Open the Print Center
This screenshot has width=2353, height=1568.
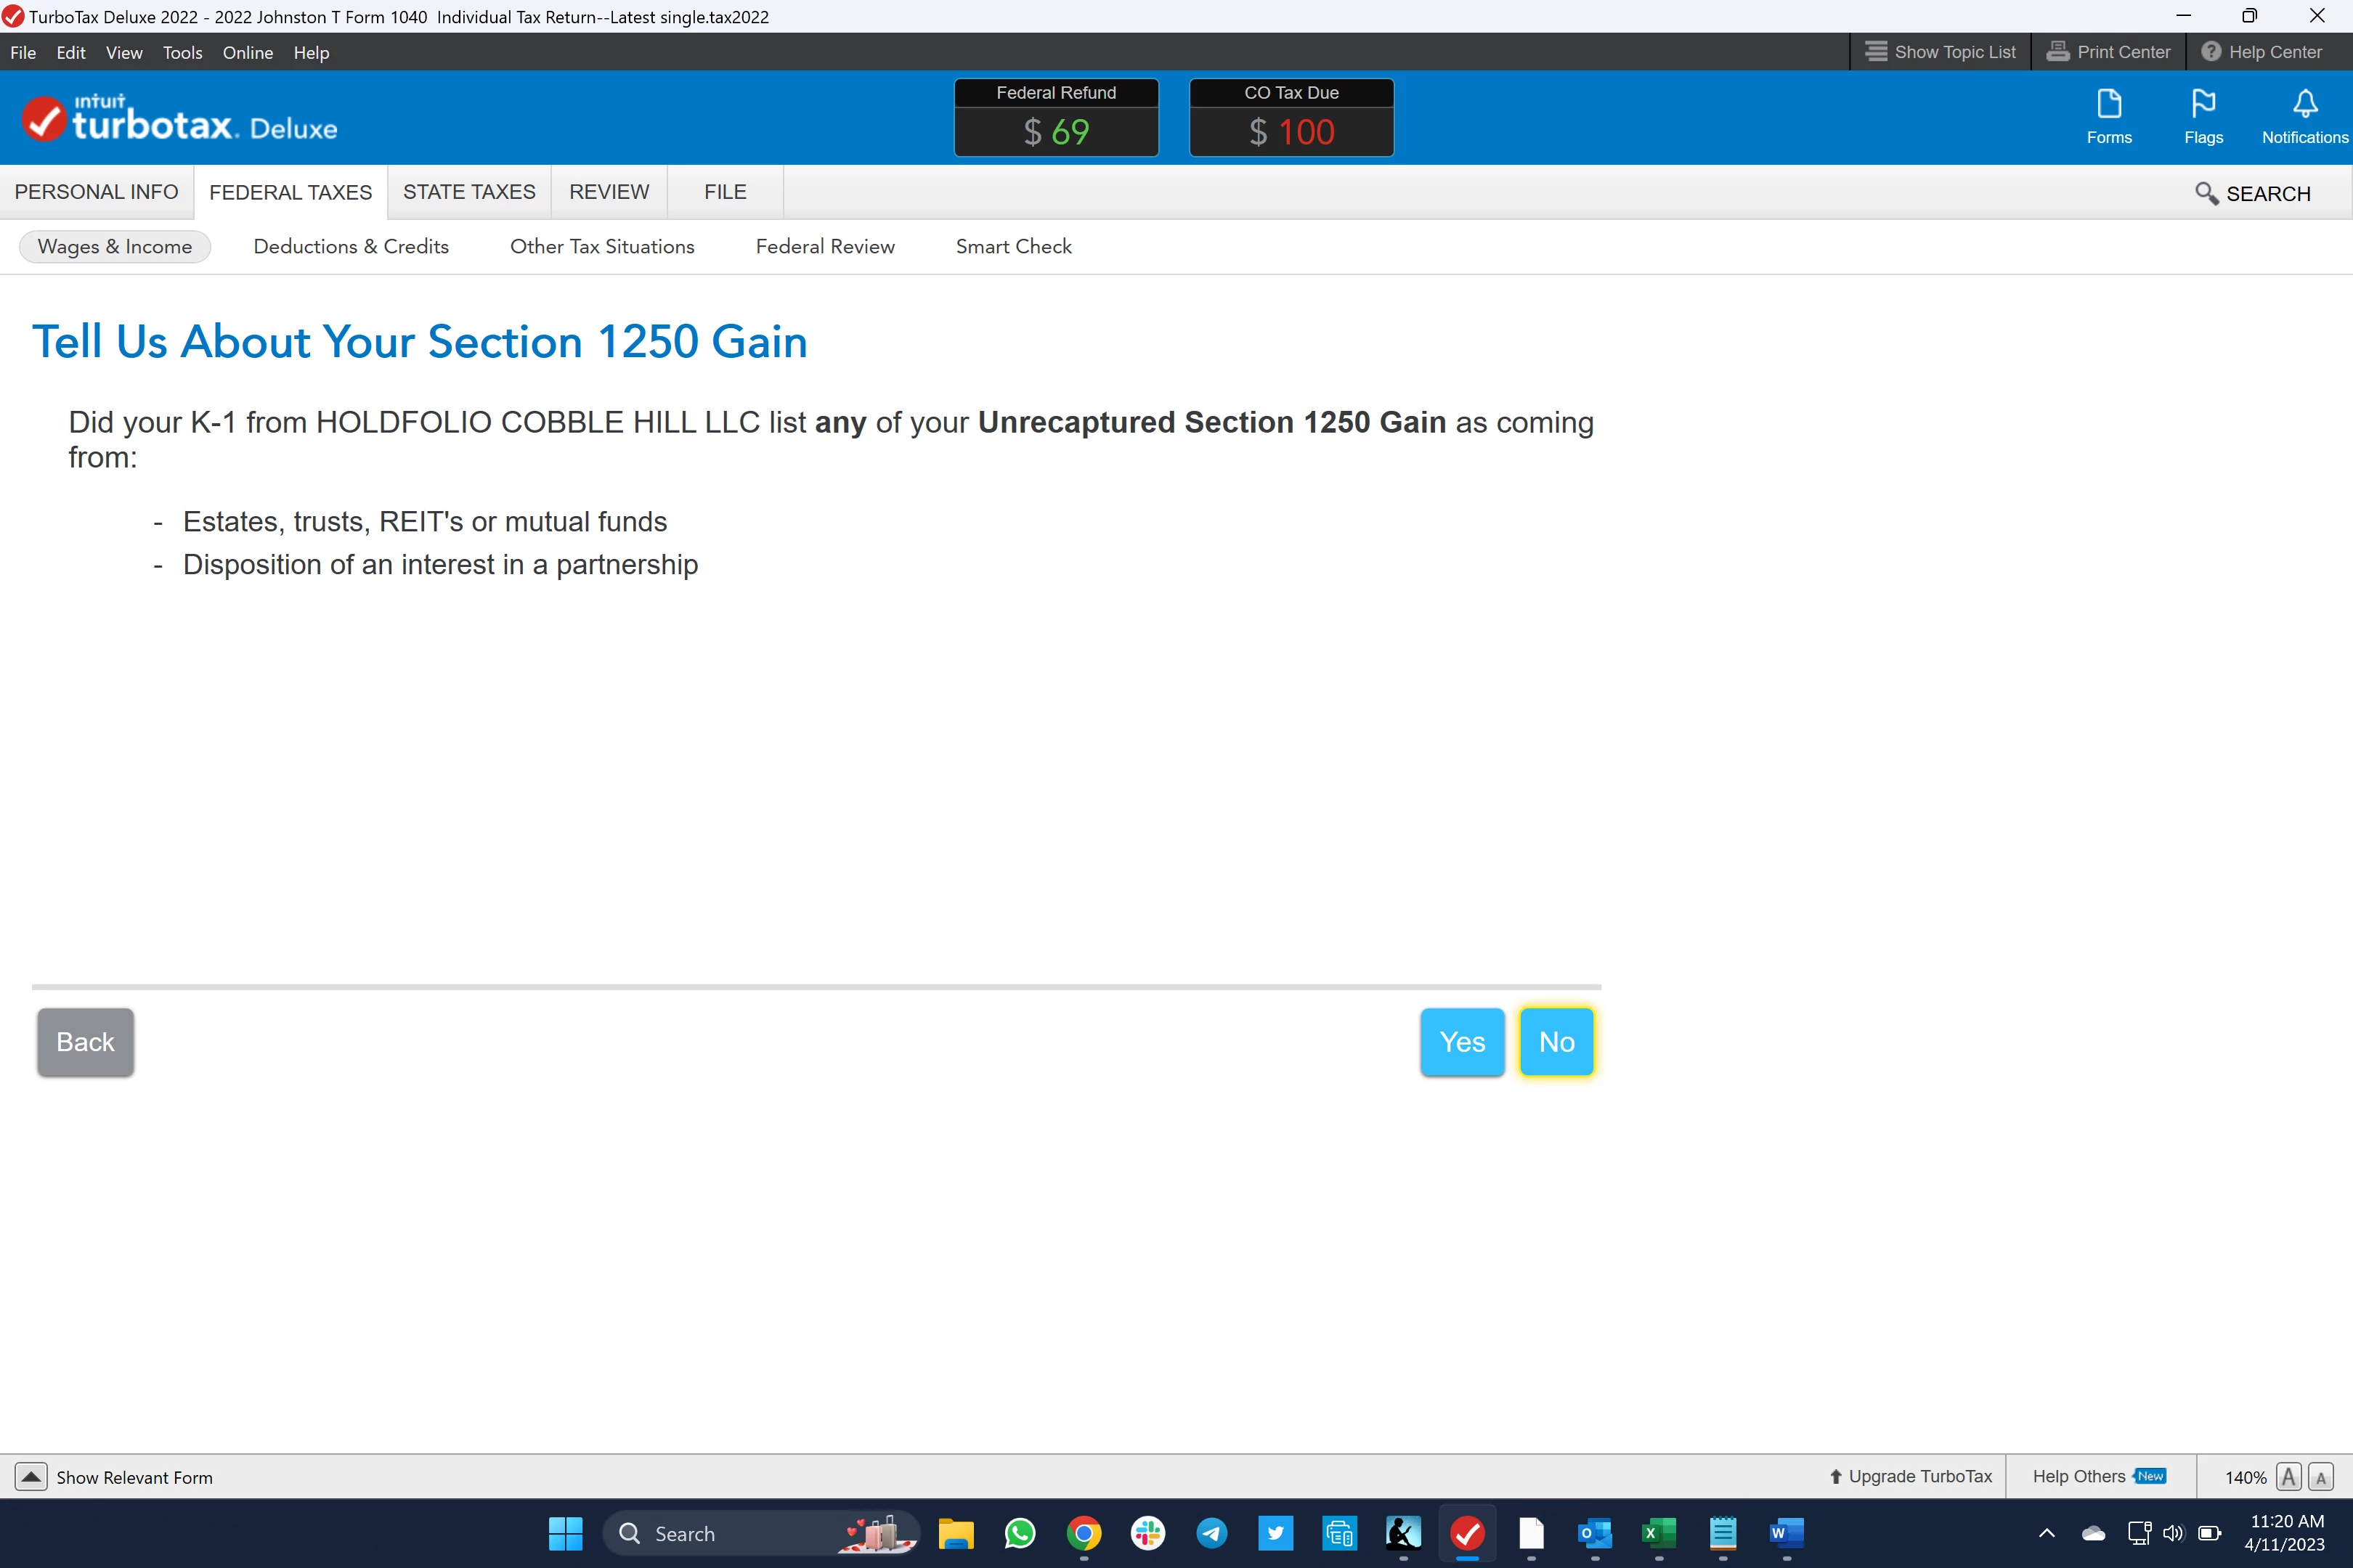click(2108, 52)
